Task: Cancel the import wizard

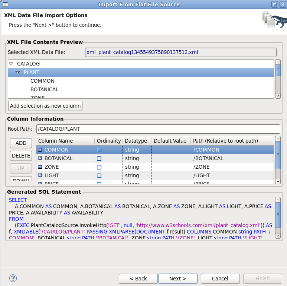Action: (220, 279)
